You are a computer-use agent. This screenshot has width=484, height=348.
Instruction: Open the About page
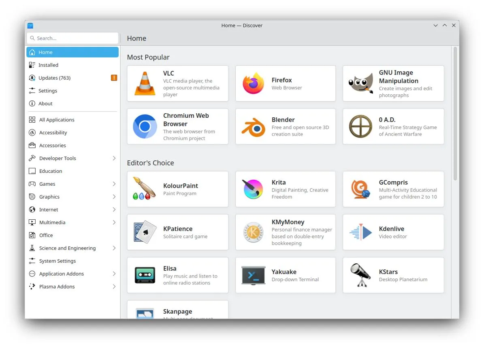(x=72, y=104)
